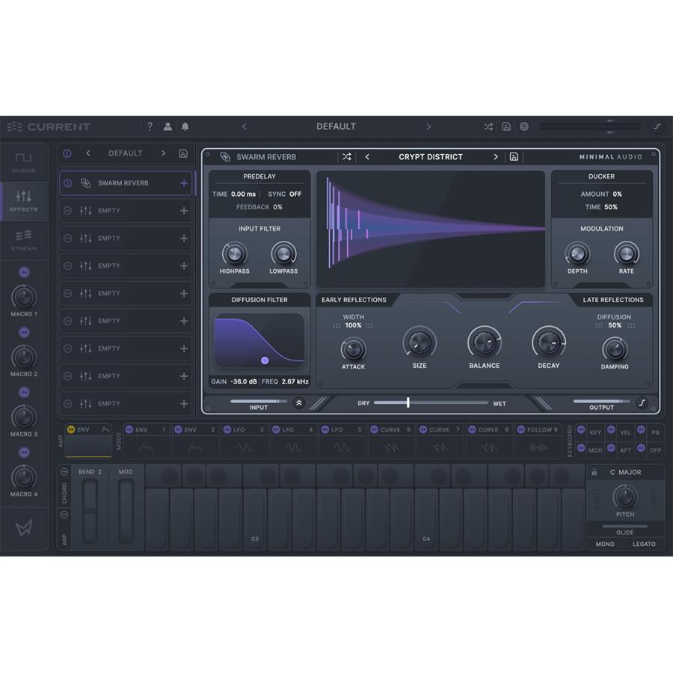Enable LEGATO mode
The width and height of the screenshot is (673, 673).
click(644, 544)
